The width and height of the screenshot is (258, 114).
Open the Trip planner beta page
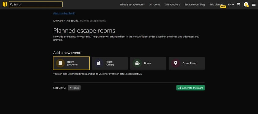pyautogui.click(x=217, y=5)
